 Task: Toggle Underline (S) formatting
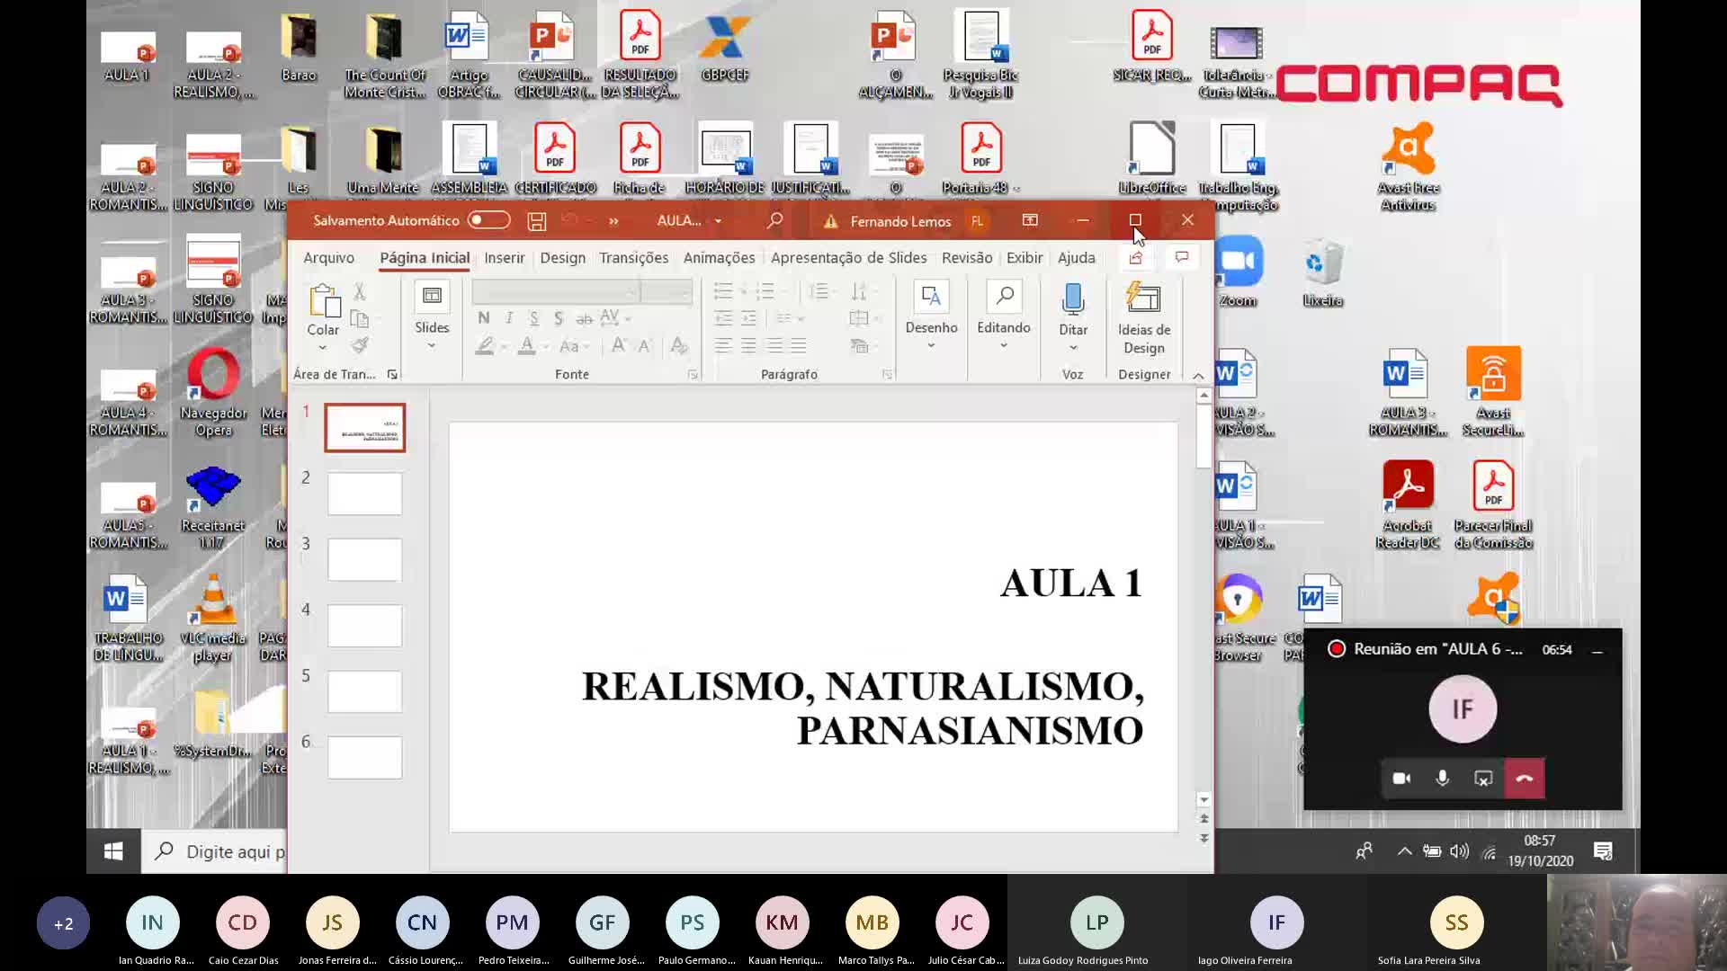(x=534, y=317)
